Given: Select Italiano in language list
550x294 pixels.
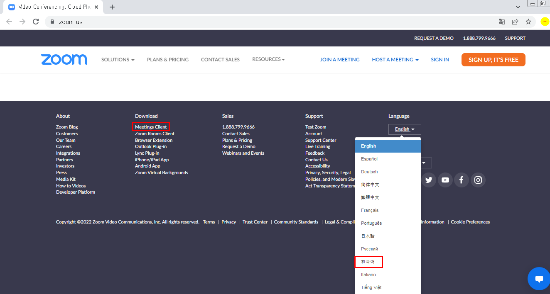Looking at the screenshot, I should [x=388, y=275].
